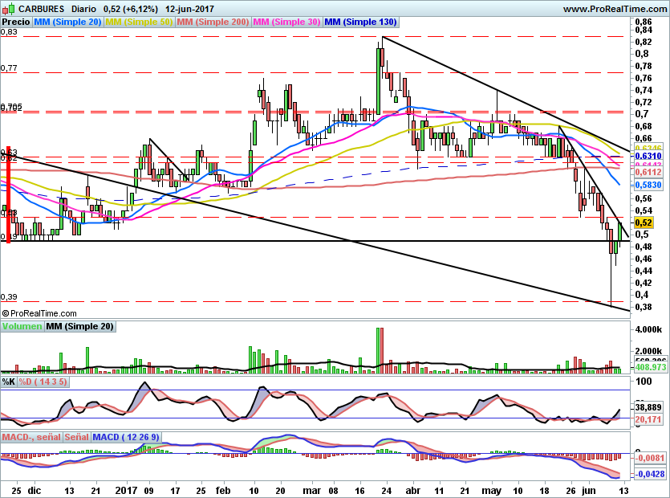670x498 pixels.
Task: Click the 0,77 resistance level label
Action: pos(9,68)
